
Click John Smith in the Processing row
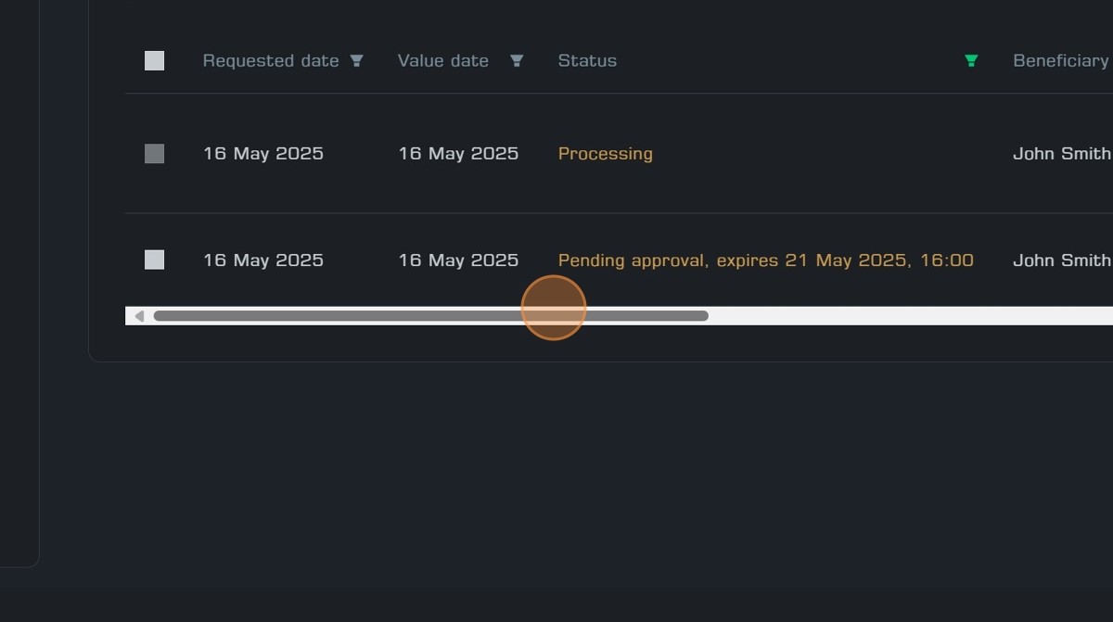[1061, 154]
